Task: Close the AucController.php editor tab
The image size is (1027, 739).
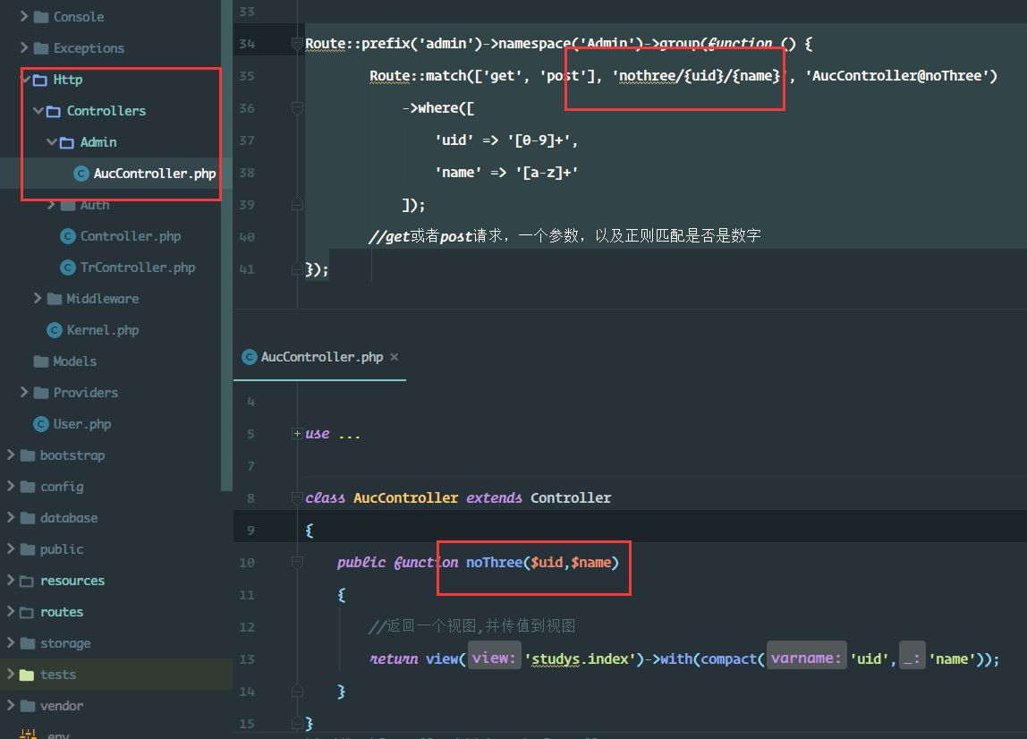Action: (x=395, y=357)
